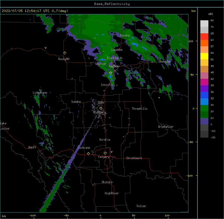Screen dimensions: 224x219
Task: Click the RedDeer city label
Action: click(114, 66)
